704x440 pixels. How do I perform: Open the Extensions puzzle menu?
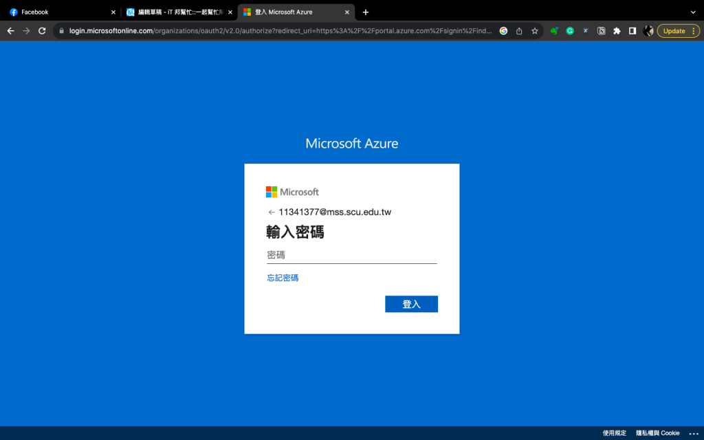(x=617, y=31)
